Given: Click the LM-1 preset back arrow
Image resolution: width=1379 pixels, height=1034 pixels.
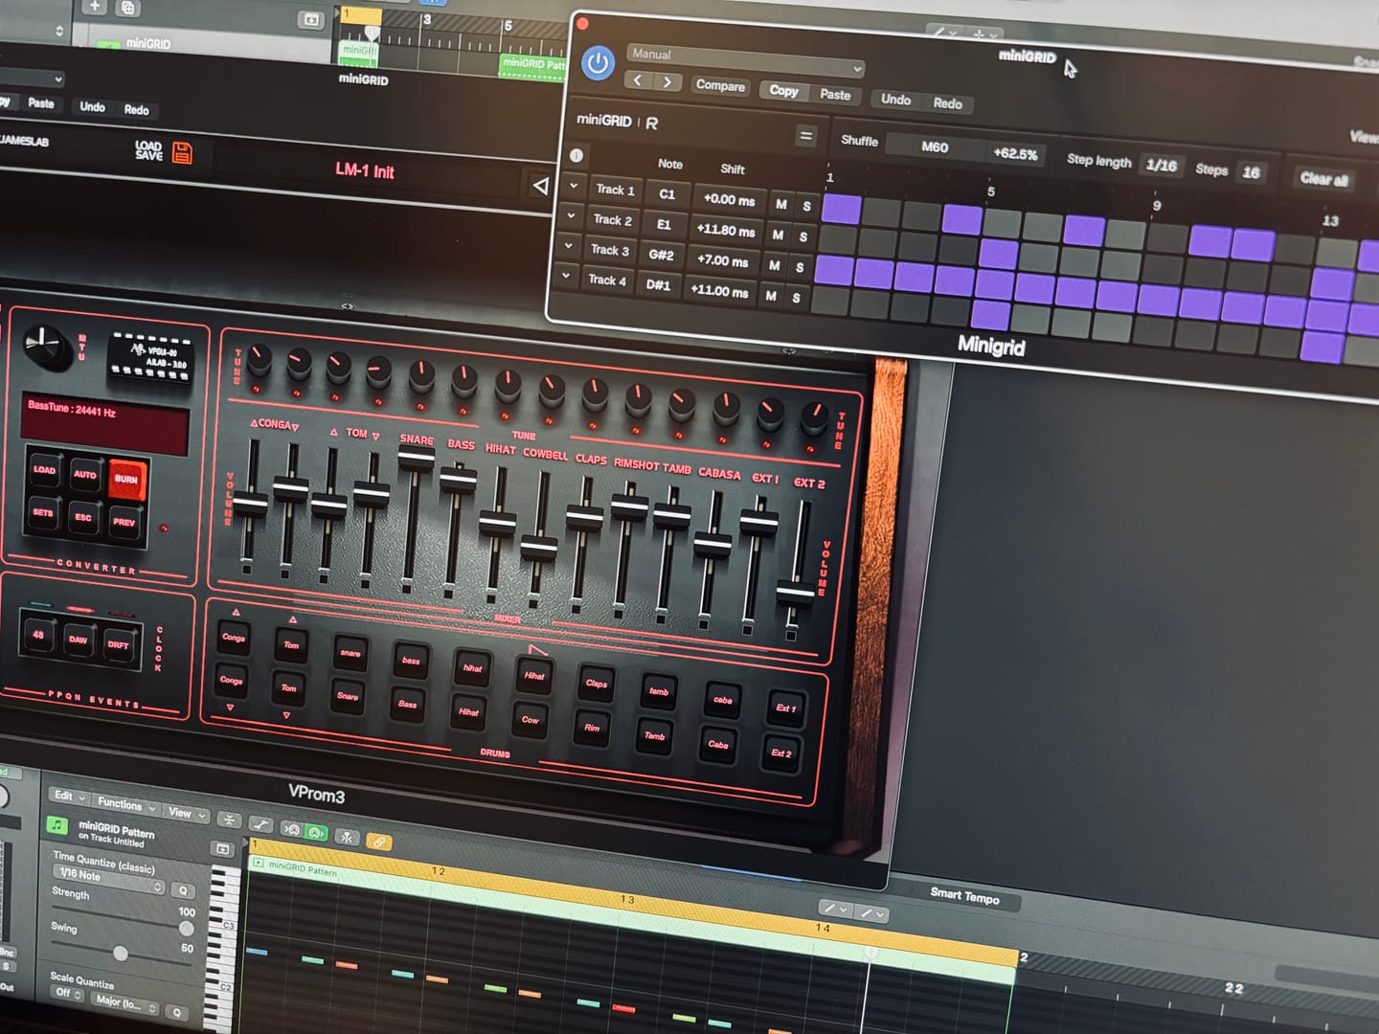Looking at the screenshot, I should 541,185.
